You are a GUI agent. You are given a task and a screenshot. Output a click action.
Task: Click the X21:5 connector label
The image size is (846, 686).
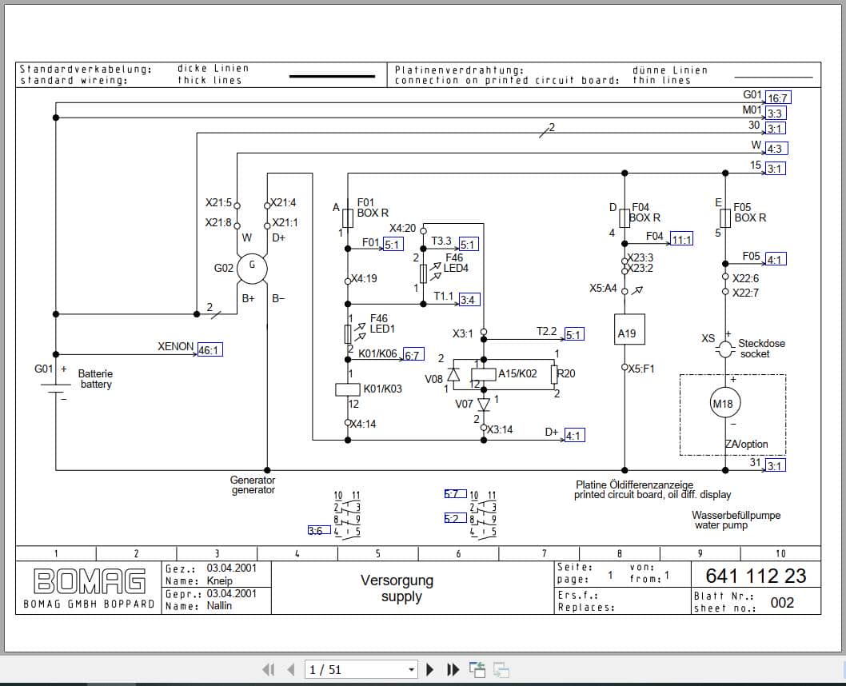(218, 203)
